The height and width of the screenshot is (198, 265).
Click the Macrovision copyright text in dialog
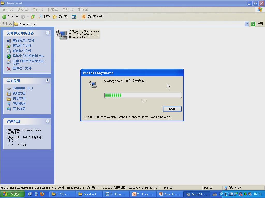pos(126,117)
